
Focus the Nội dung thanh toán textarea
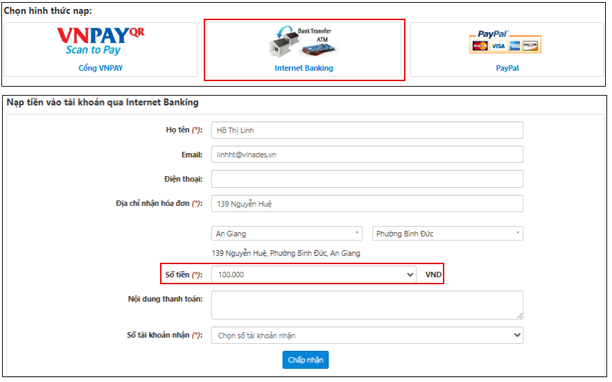point(367,305)
